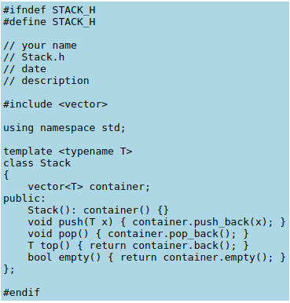Click the 'public:' access specifier
290x303 pixels.
click(x=24, y=199)
